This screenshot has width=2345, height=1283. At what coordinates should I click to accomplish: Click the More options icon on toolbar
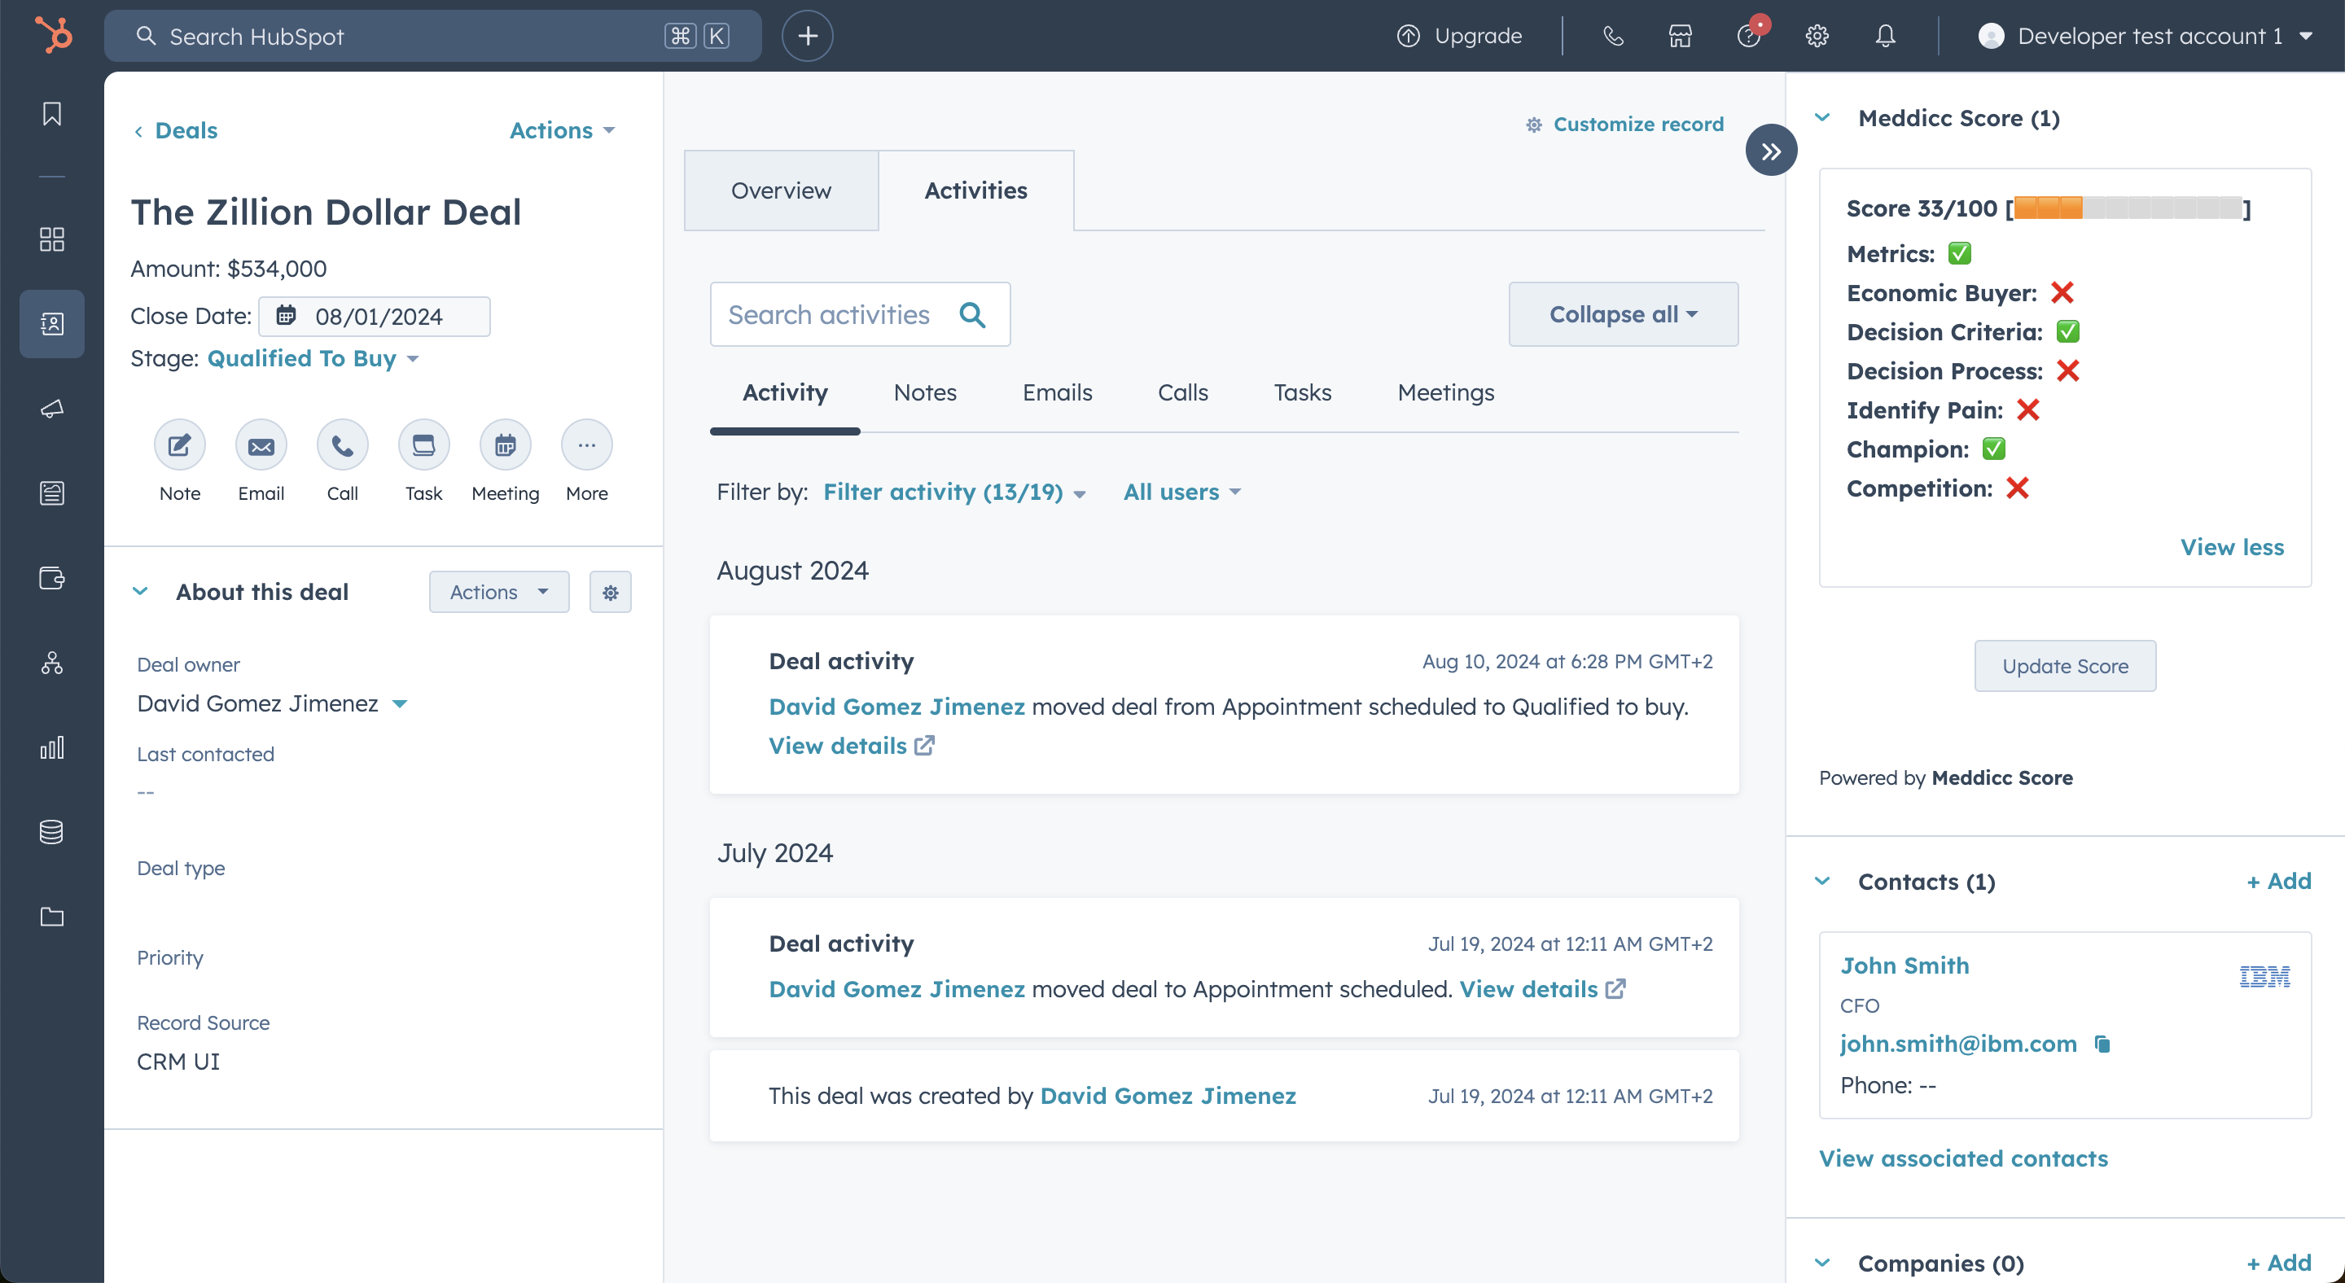coord(586,445)
